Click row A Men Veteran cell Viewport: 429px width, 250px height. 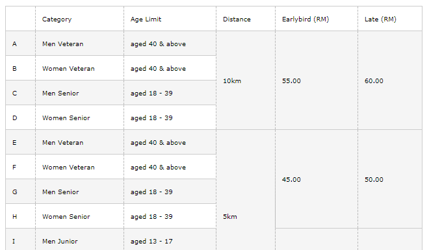tap(79, 44)
